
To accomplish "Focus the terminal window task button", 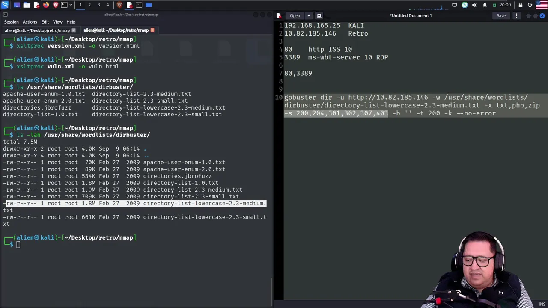I will pos(139,5).
